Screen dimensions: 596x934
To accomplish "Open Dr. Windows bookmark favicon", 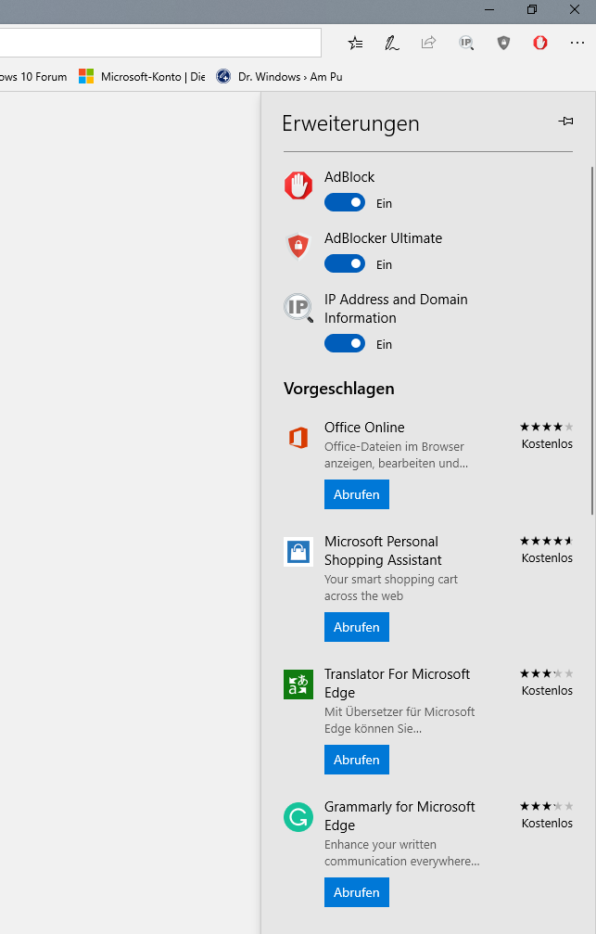I will [x=223, y=76].
